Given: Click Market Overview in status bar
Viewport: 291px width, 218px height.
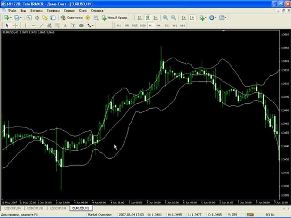Looking at the screenshot, I should coord(100,215).
